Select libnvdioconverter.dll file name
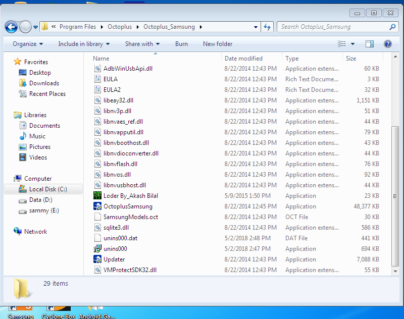The height and width of the screenshot is (319, 404). [x=131, y=153]
